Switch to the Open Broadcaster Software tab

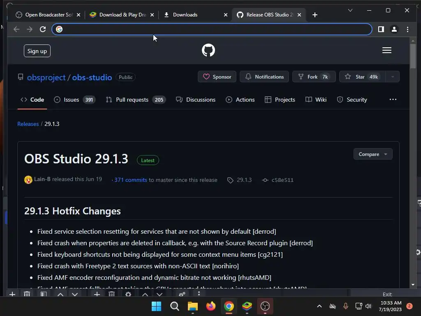(49, 15)
